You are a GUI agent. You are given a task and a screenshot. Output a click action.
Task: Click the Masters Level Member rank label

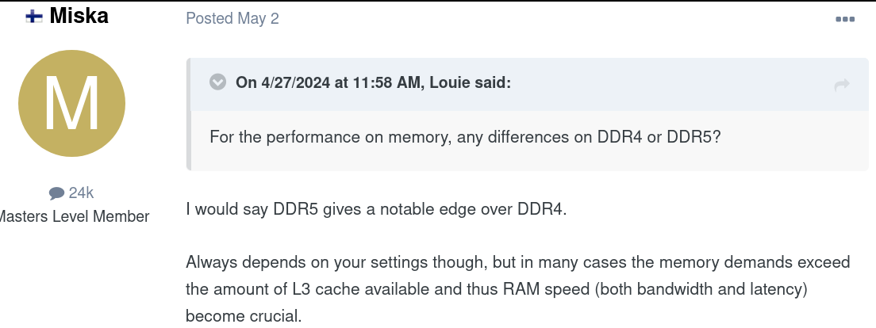click(x=73, y=216)
